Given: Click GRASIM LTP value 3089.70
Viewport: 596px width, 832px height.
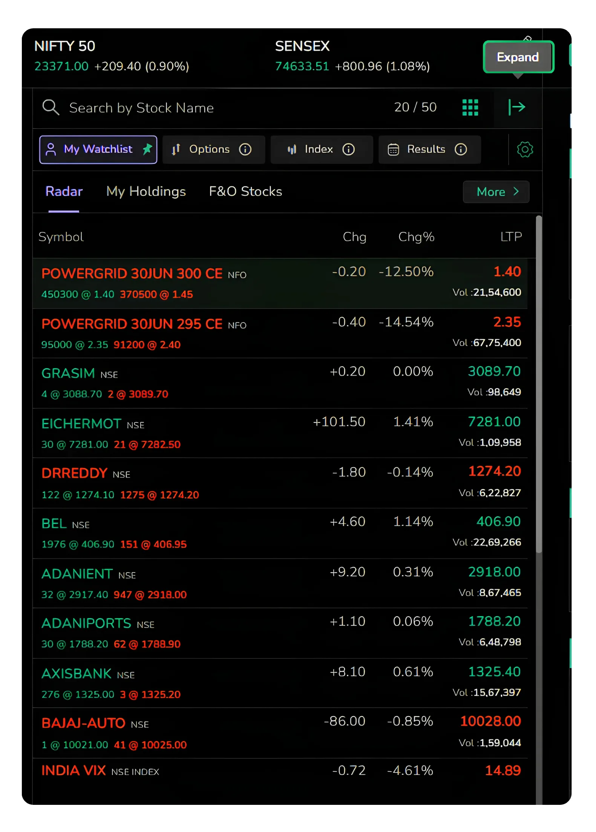Looking at the screenshot, I should point(494,371).
